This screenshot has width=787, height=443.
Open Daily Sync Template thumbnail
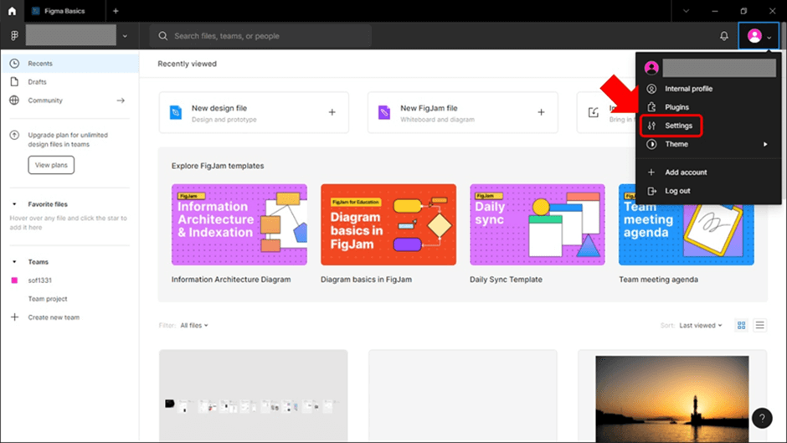[x=537, y=224]
